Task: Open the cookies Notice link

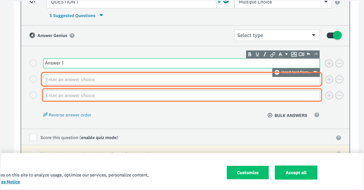Action: [10, 182]
